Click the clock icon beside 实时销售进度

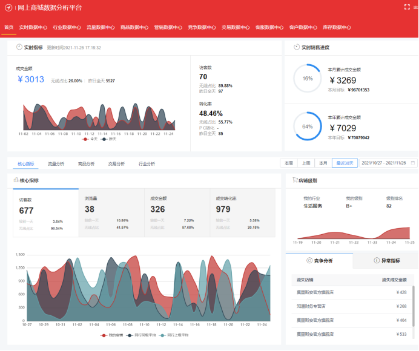point(296,47)
